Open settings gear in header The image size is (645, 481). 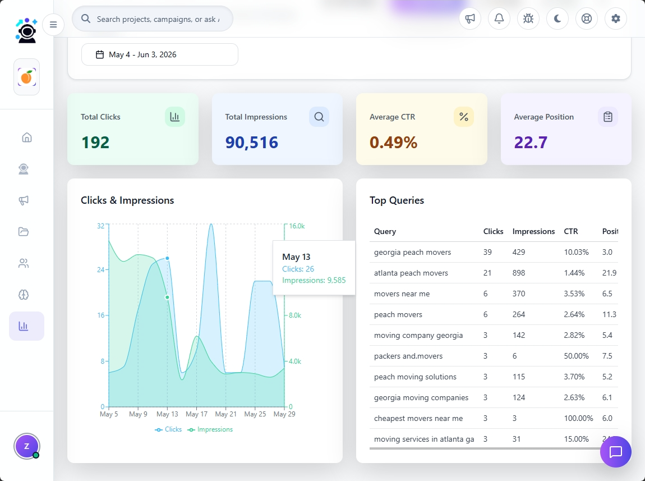pos(616,19)
